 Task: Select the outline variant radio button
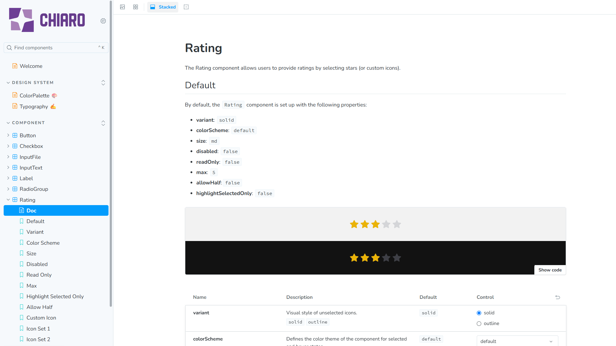479,323
